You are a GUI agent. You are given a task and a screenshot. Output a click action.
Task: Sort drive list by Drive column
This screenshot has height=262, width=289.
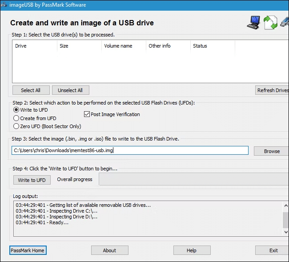coord(34,46)
